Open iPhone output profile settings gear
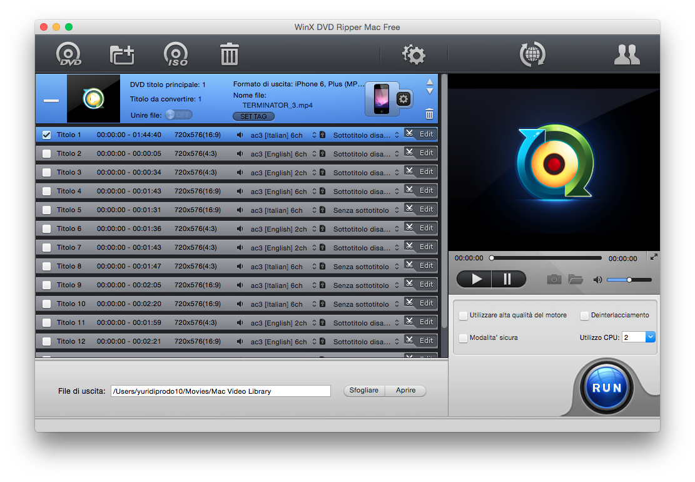This screenshot has width=695, height=482. click(x=403, y=99)
